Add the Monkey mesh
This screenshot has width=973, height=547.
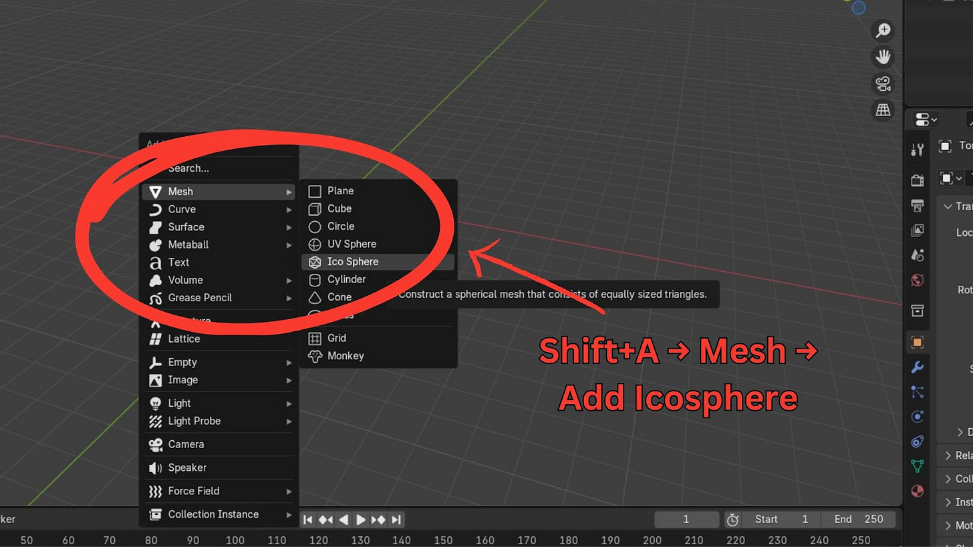pyautogui.click(x=378, y=356)
